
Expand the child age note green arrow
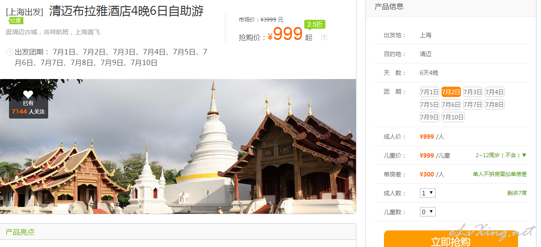point(524,155)
